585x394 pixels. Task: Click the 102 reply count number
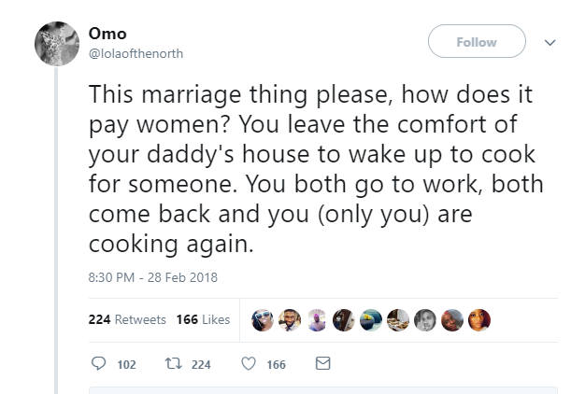click(127, 364)
